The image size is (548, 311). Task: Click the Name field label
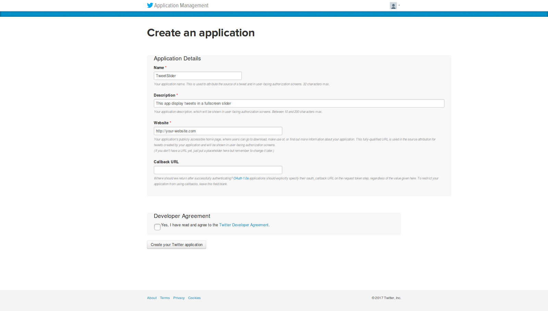click(x=159, y=68)
